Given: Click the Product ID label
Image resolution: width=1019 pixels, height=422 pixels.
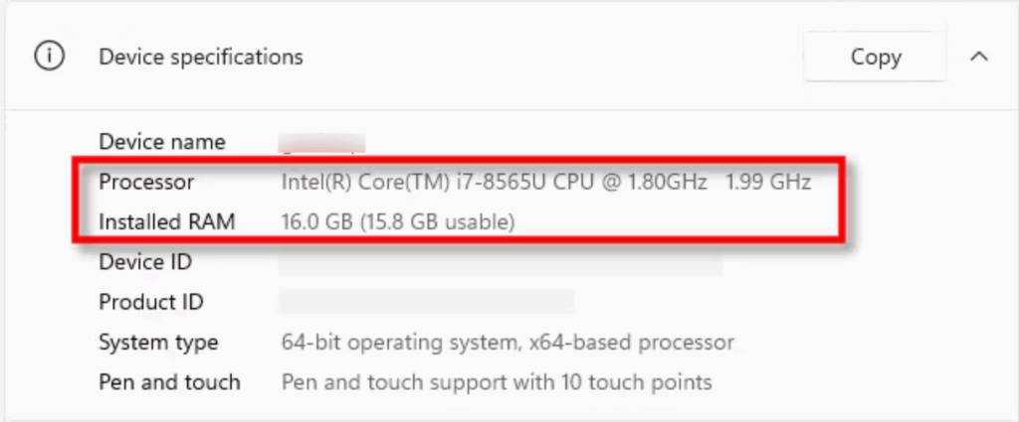Looking at the screenshot, I should [x=151, y=302].
